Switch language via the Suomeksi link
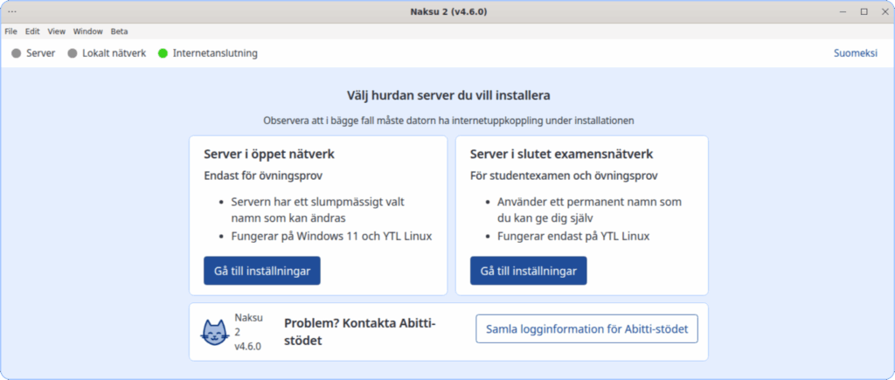895x380 pixels. pos(856,53)
